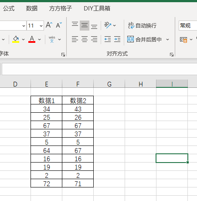Open the 数据 ribbon tab
The height and width of the screenshot is (201, 197).
(32, 8)
